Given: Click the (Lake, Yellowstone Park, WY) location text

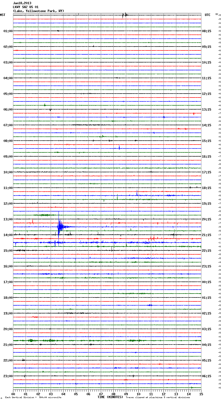Looking at the screenshot, I should tap(38, 11).
